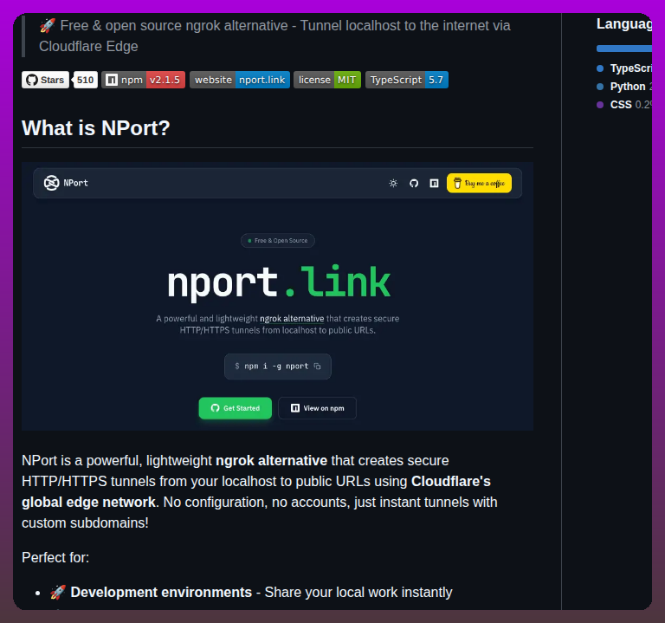Click the TypeScript language entry
665x623 pixels.
tap(623, 68)
